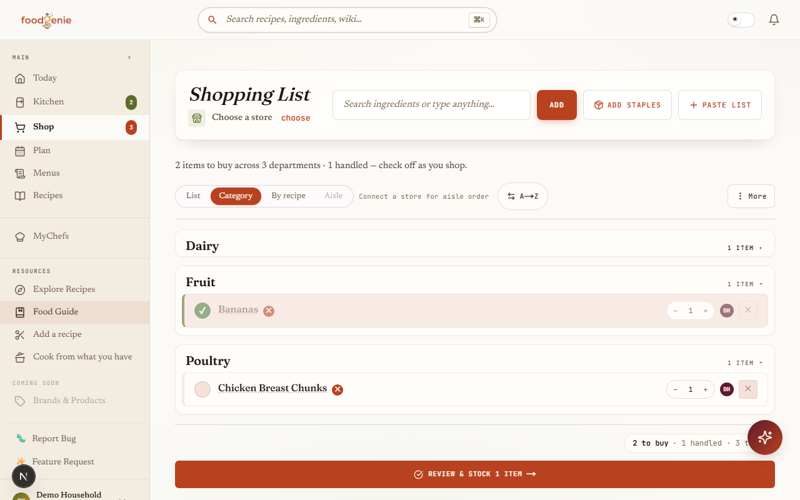The height and width of the screenshot is (500, 800).
Task: Open the Food Guide
Action: pyautogui.click(x=75, y=312)
